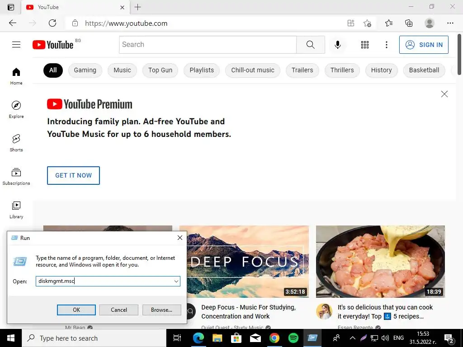Open the installable apps icon in address bar
Image resolution: width=463 pixels, height=347 pixels.
351,23
